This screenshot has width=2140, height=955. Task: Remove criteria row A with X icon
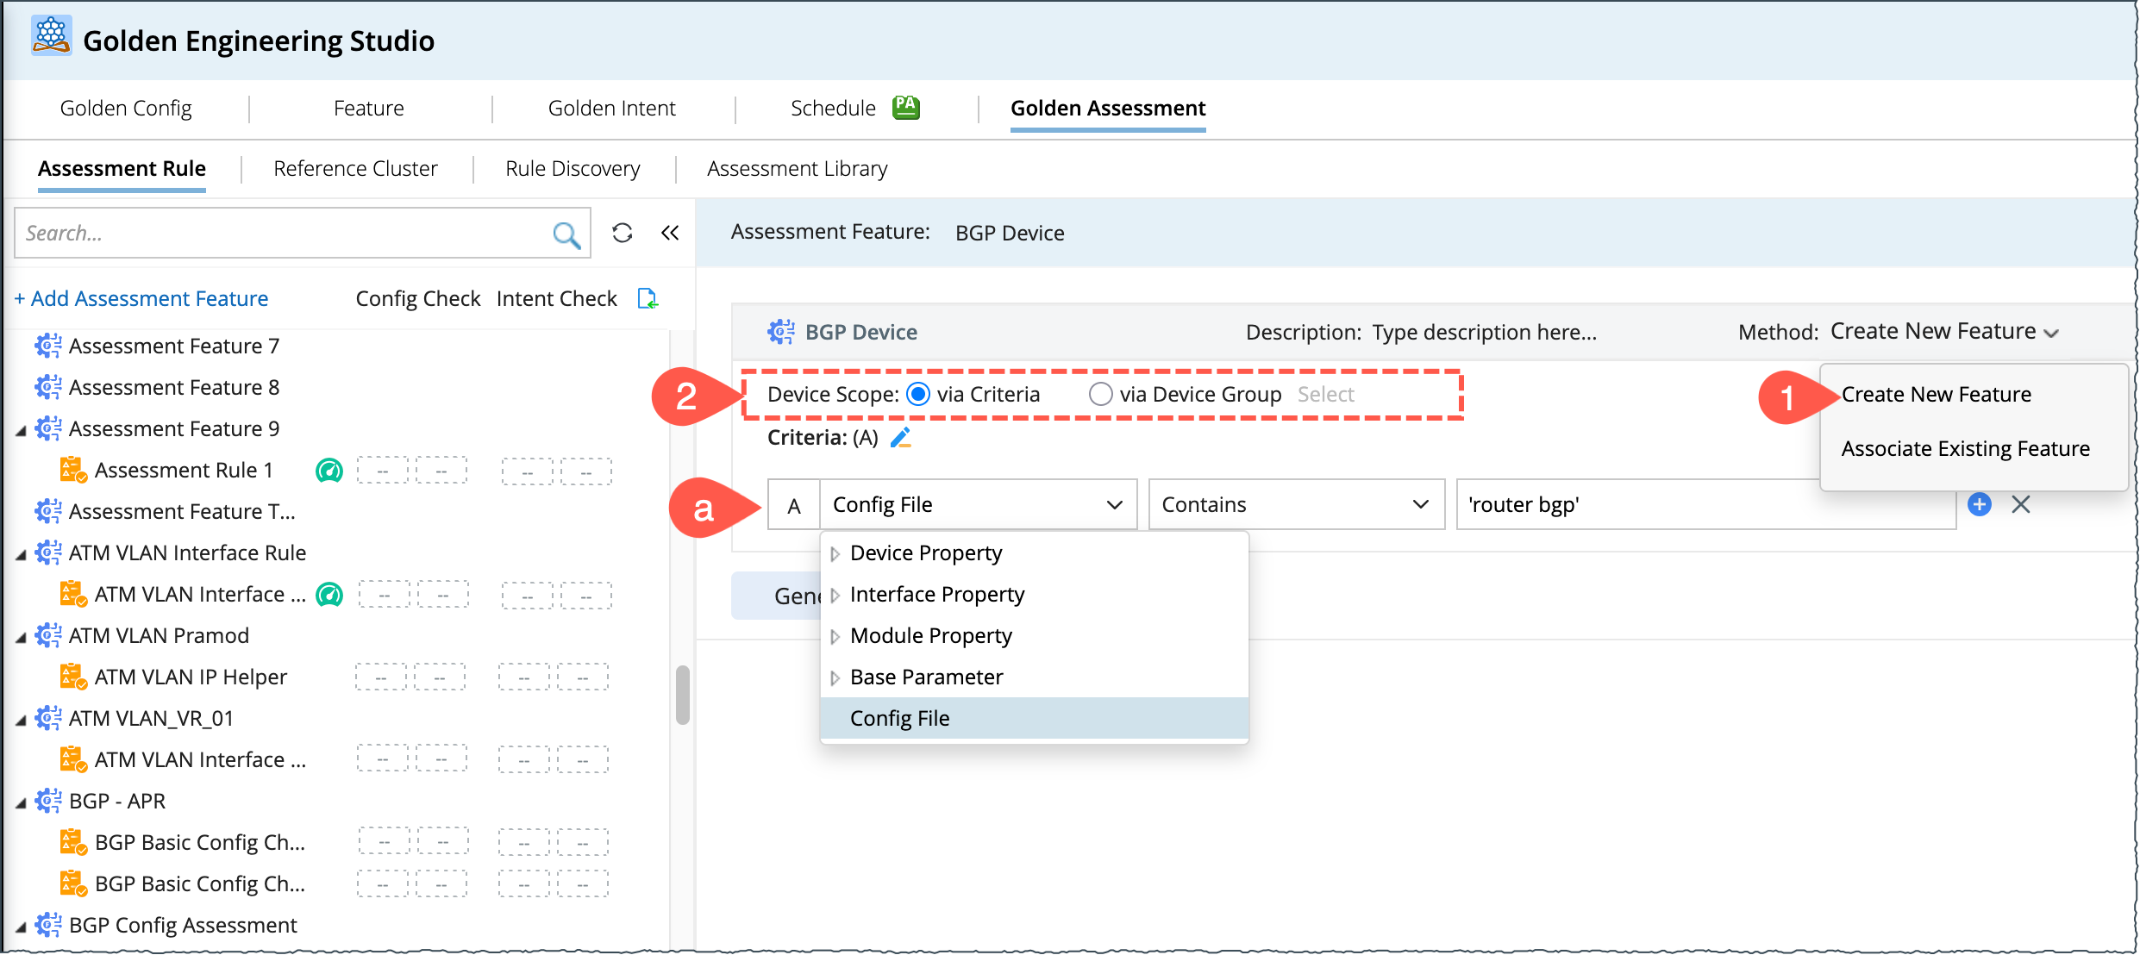pyautogui.click(x=2021, y=504)
